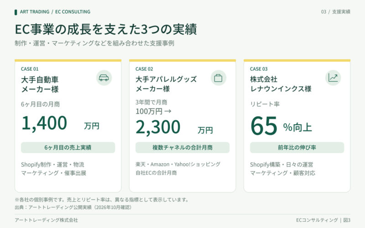
Task: Click the footer 'ECコンサルティング | 図3'
Action: pyautogui.click(x=323, y=220)
